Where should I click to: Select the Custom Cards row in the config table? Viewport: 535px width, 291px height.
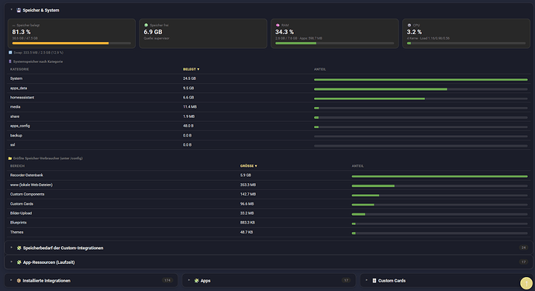pos(269,204)
